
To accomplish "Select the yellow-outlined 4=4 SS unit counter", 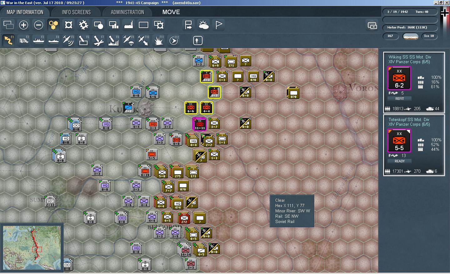I will [206, 108].
